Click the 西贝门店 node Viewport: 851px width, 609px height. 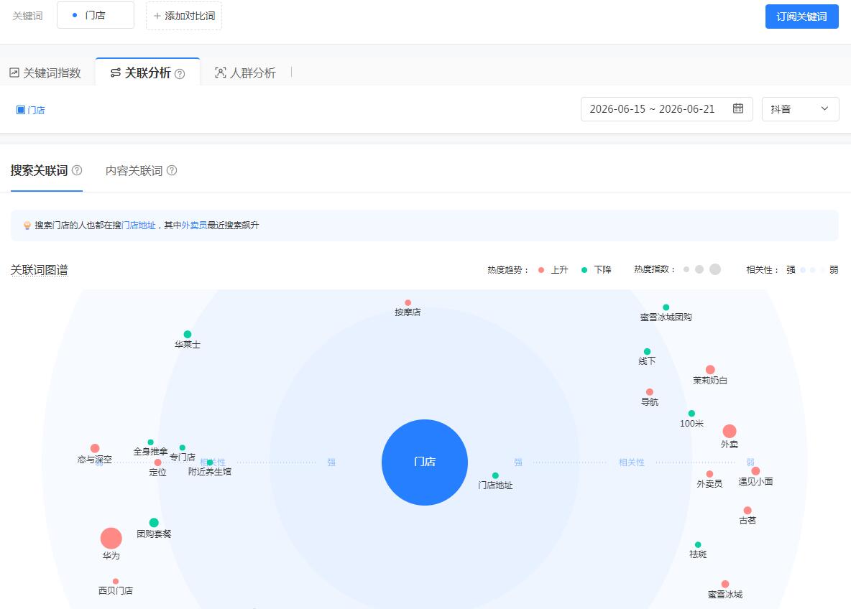[116, 581]
